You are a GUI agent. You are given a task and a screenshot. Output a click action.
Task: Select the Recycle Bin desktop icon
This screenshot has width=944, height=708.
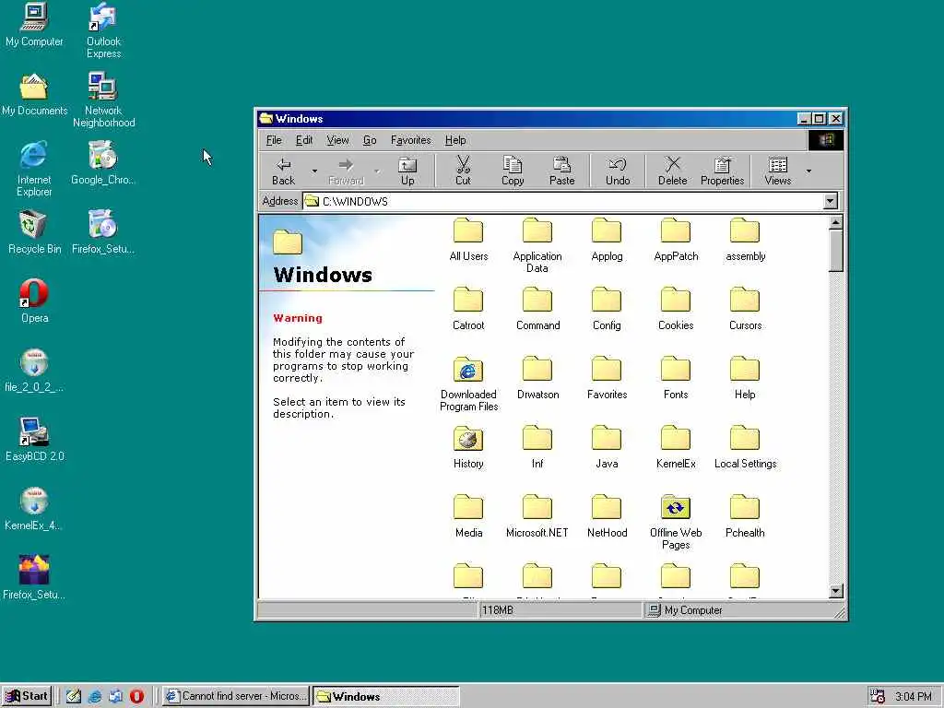pos(34,232)
